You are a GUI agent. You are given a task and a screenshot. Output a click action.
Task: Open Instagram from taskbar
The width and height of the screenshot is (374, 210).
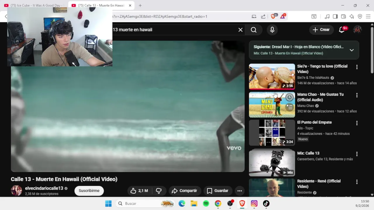[x=254, y=204]
